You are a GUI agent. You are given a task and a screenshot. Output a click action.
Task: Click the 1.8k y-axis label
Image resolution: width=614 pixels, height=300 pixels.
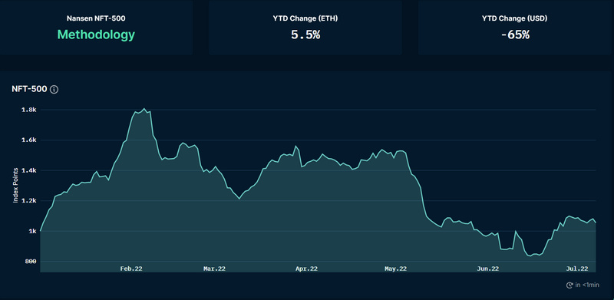point(30,110)
